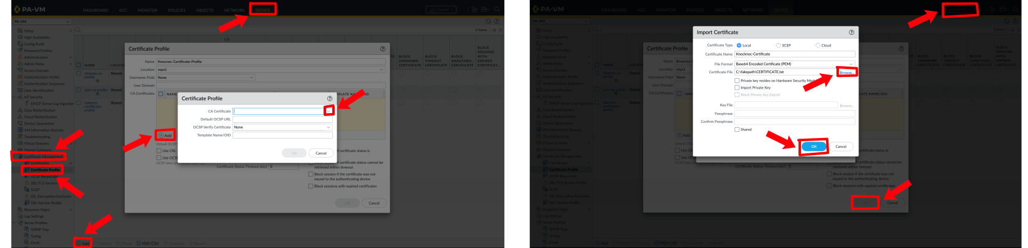
Task: Collapse Server Profiles tree node, left screenshot
Action: (x=13, y=223)
